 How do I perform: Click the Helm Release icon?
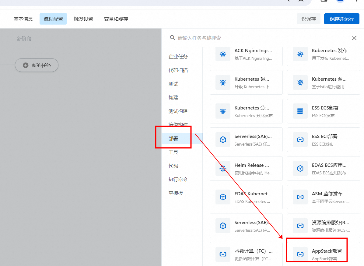[x=223, y=168]
